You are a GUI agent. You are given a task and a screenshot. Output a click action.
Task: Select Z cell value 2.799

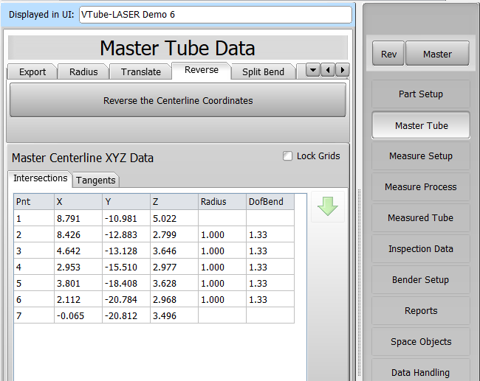point(174,234)
